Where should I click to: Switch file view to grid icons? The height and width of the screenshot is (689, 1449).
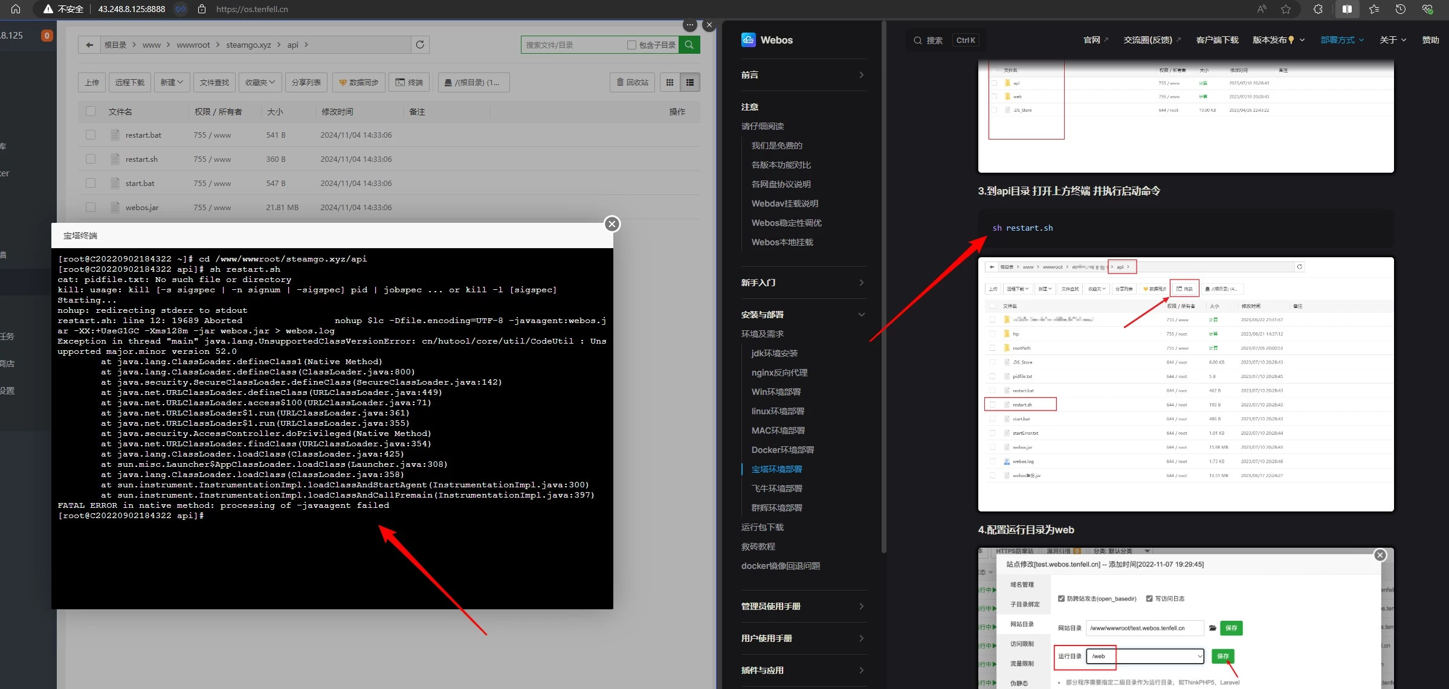point(670,82)
